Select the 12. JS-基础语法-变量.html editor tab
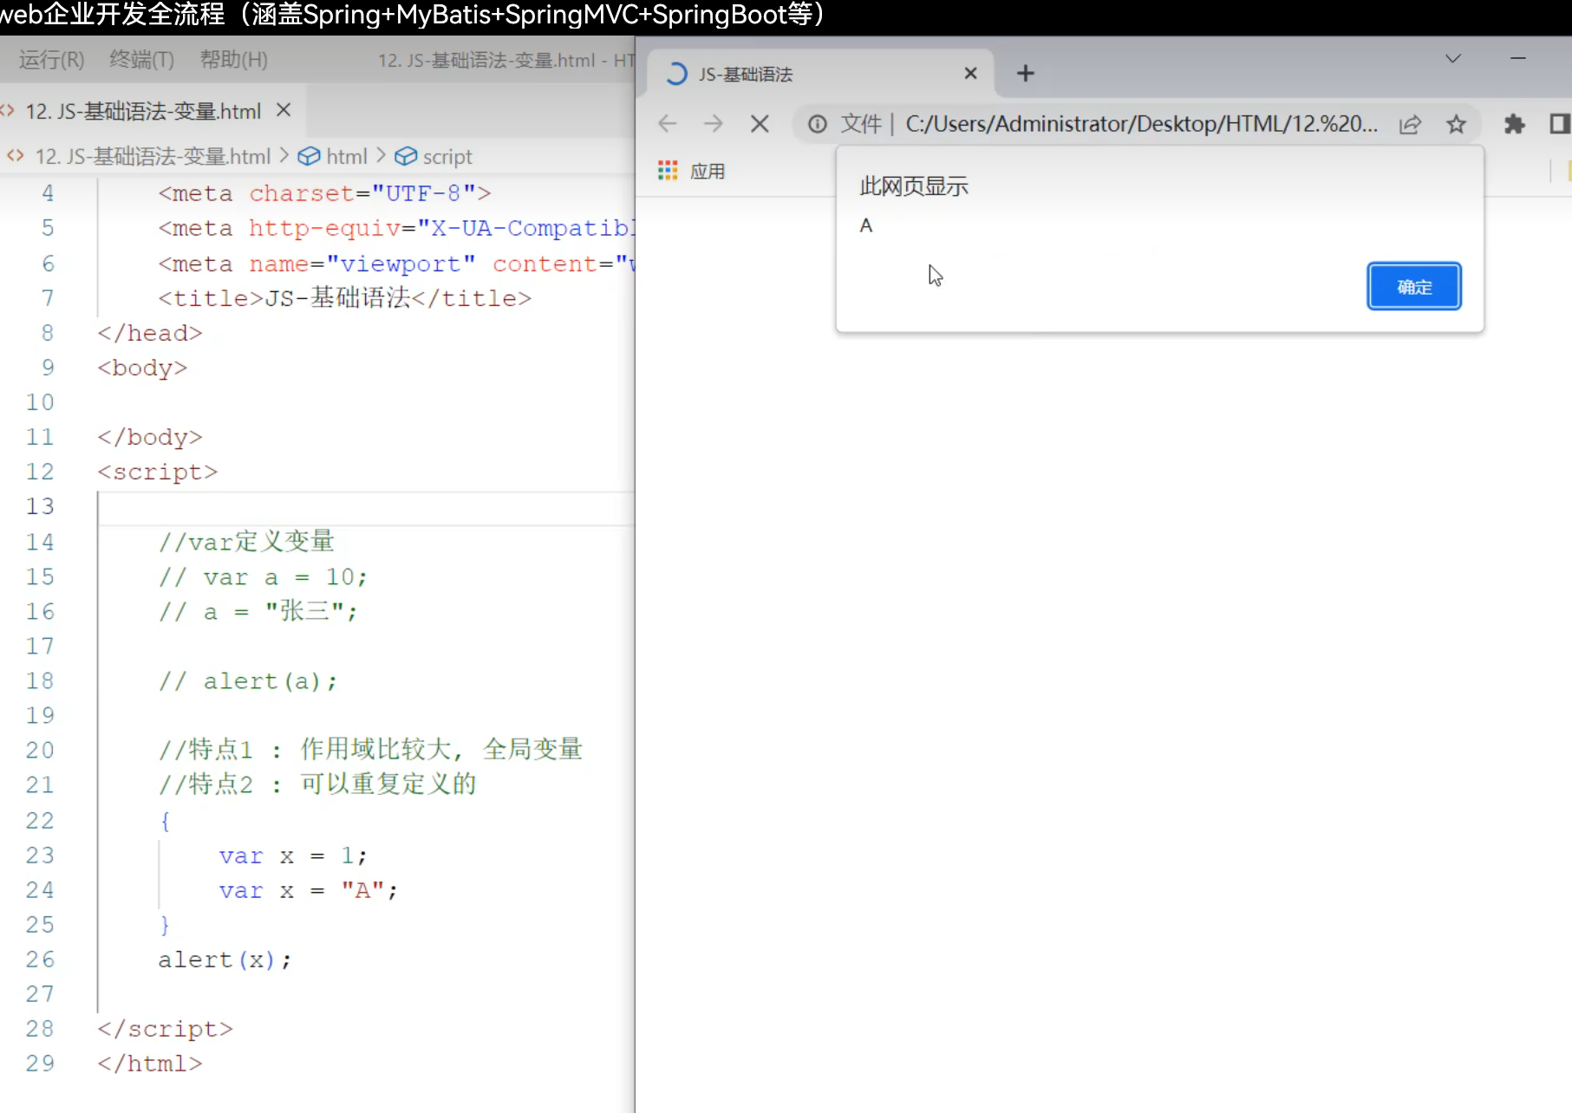The height and width of the screenshot is (1113, 1572). coord(152,111)
